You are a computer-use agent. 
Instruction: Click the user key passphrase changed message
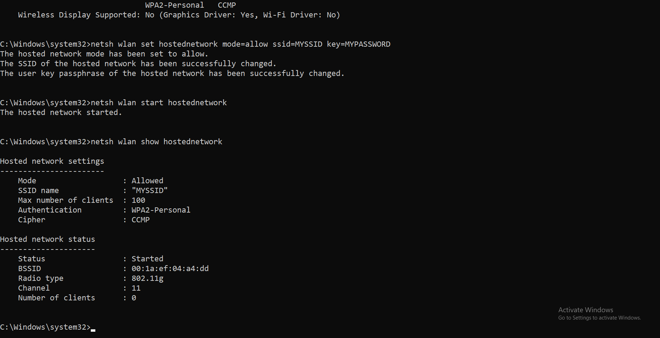pos(172,74)
